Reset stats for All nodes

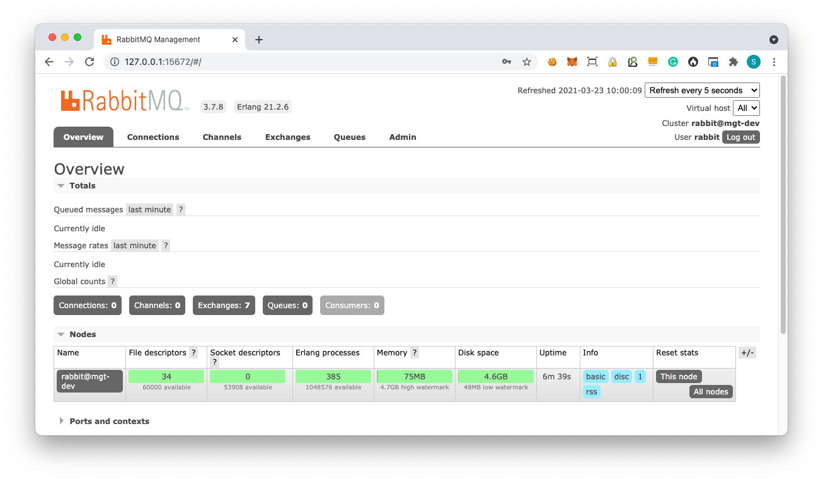coord(711,392)
